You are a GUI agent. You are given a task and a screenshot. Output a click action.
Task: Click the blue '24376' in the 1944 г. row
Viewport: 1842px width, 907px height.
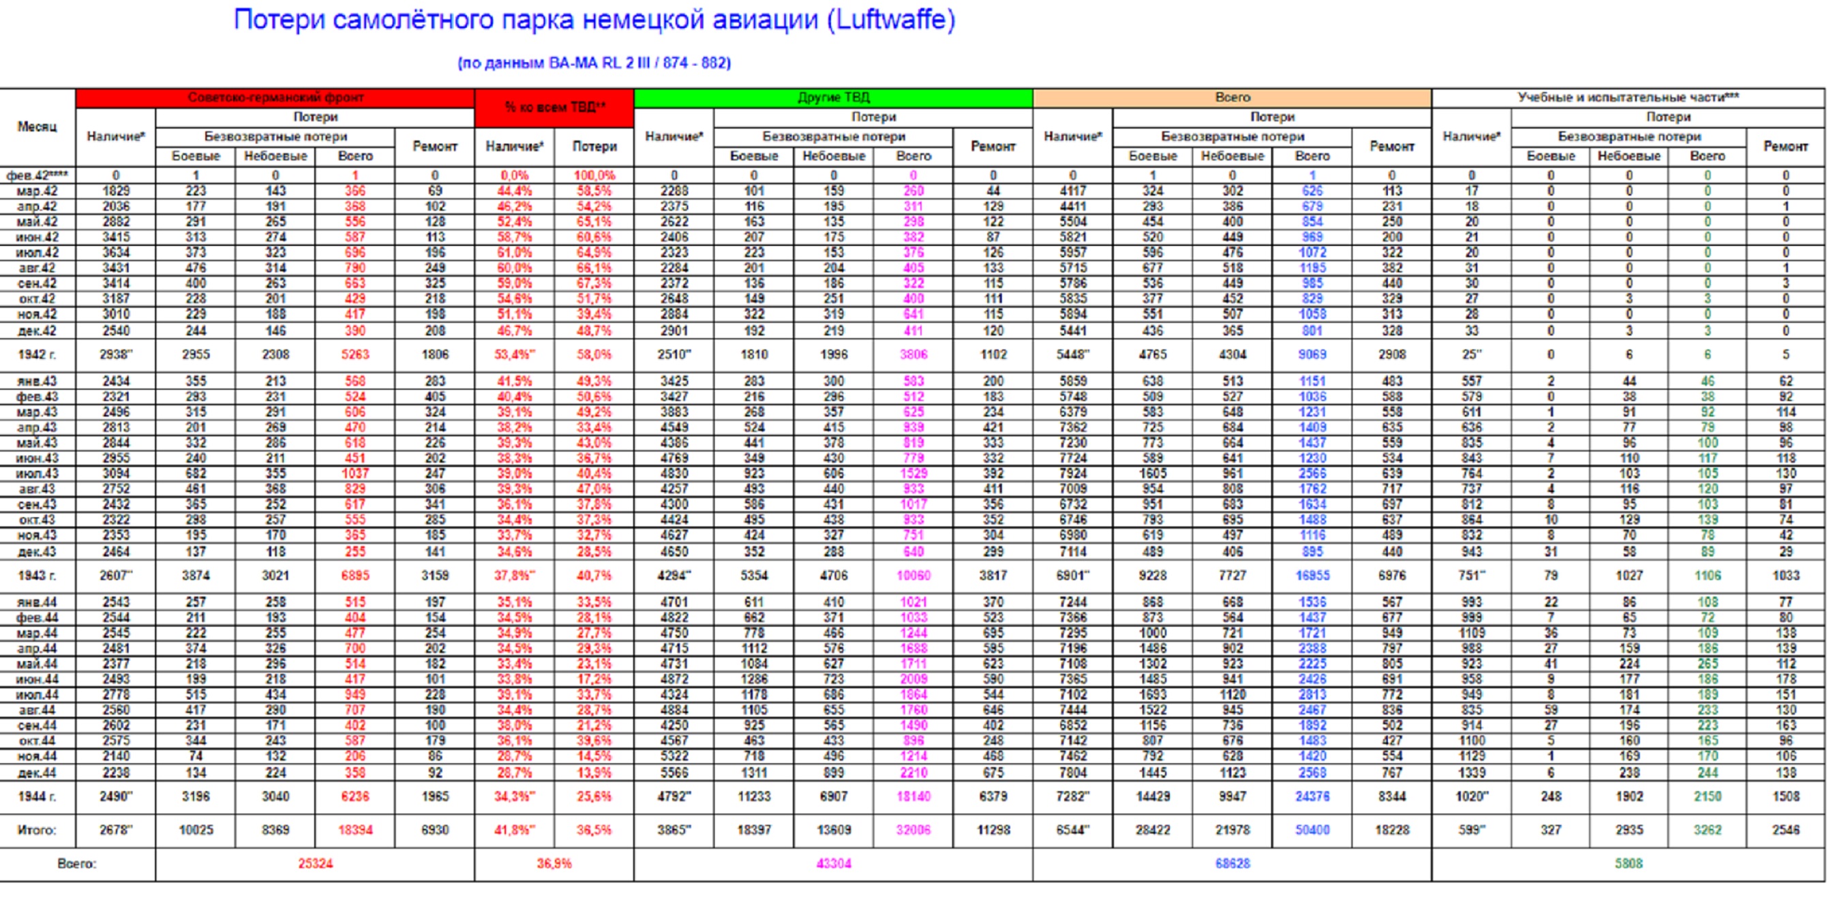coord(1312,796)
